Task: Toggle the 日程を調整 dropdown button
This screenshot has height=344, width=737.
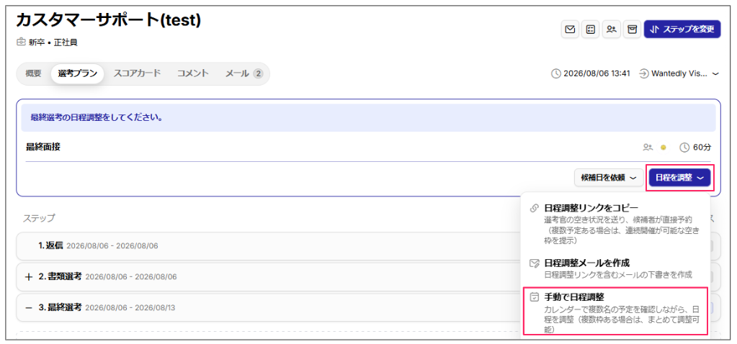Action: click(679, 177)
